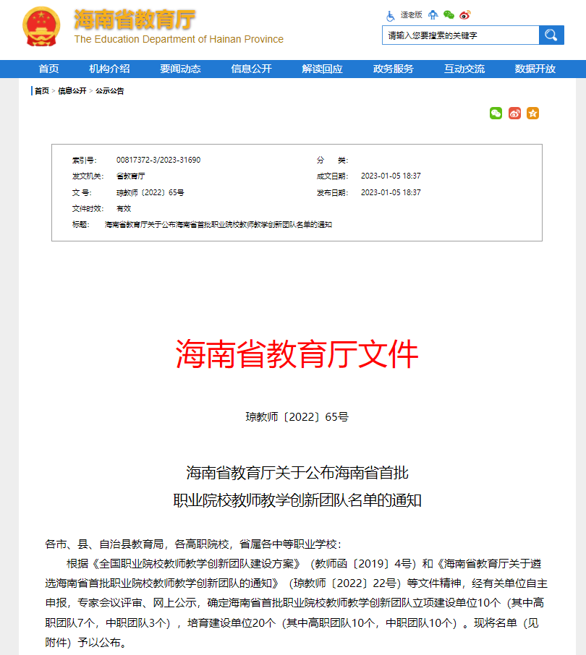Click the national emblem logo
This screenshot has width=586, height=655.
[x=43, y=29]
